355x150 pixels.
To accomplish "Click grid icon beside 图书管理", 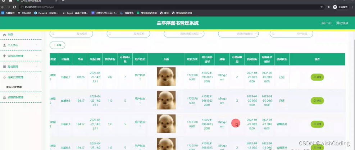I will point(4,67).
